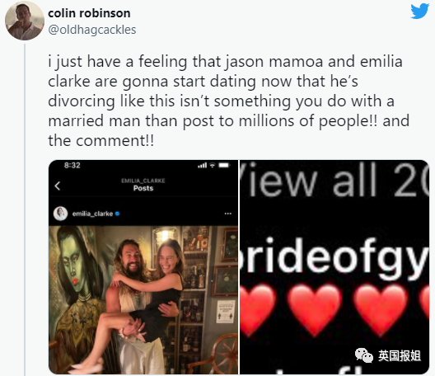Screen dimensions: 435x376
Task: Open the three-dot post options menu
Action: [227, 214]
